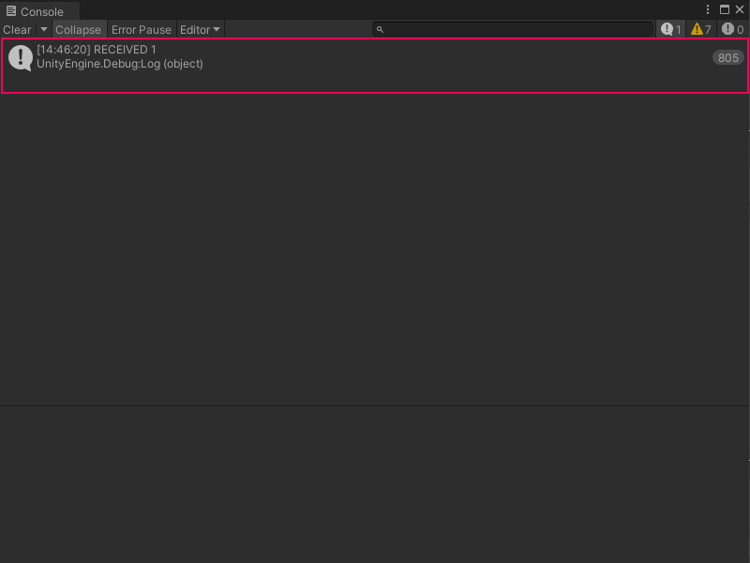Enable Collapse mode

pos(79,29)
